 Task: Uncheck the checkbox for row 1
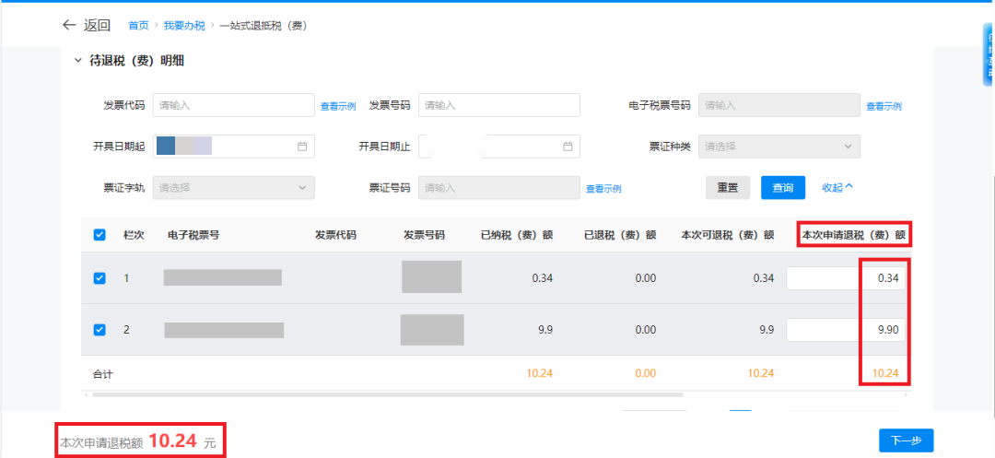coord(99,278)
